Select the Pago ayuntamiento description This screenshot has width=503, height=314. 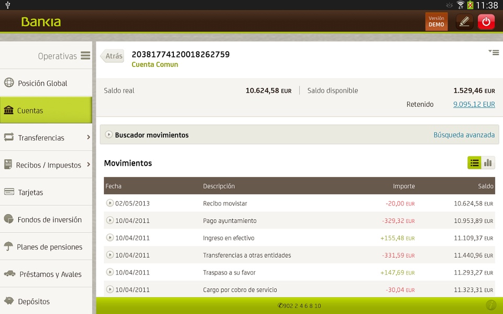coord(229,221)
